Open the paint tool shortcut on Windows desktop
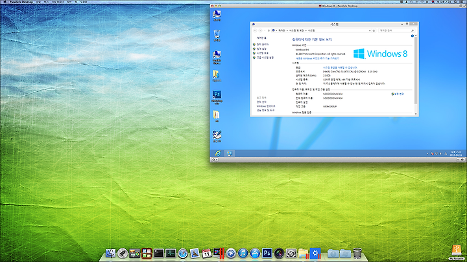Image resolution: width=467 pixels, height=262 pixels. point(217,136)
